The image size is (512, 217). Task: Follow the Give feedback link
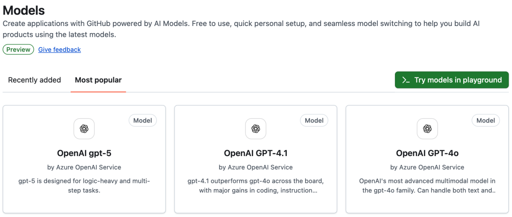(x=59, y=50)
